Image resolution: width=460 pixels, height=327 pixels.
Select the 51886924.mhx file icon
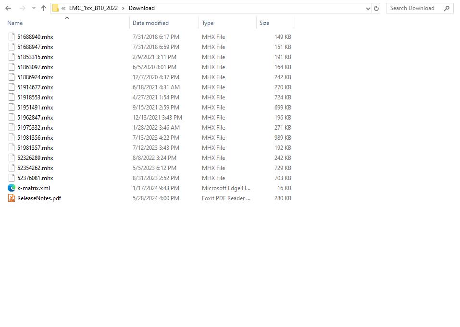pos(12,77)
